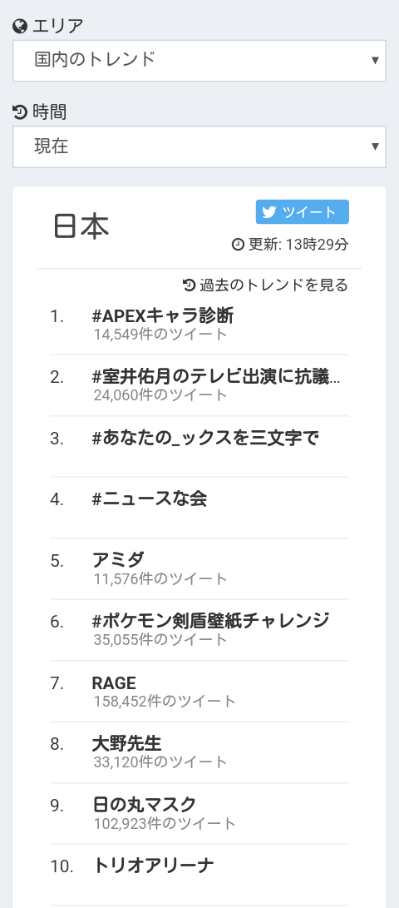
Task: Select the アミダ trend entry
Action: [x=118, y=560]
